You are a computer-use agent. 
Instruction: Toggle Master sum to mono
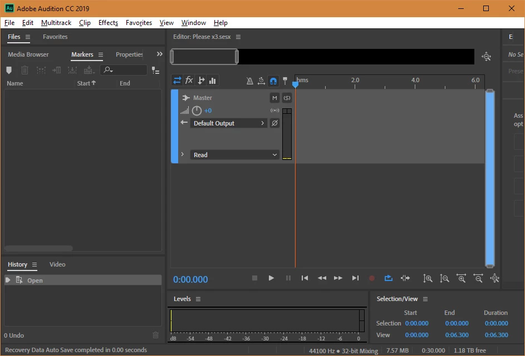[x=274, y=111]
